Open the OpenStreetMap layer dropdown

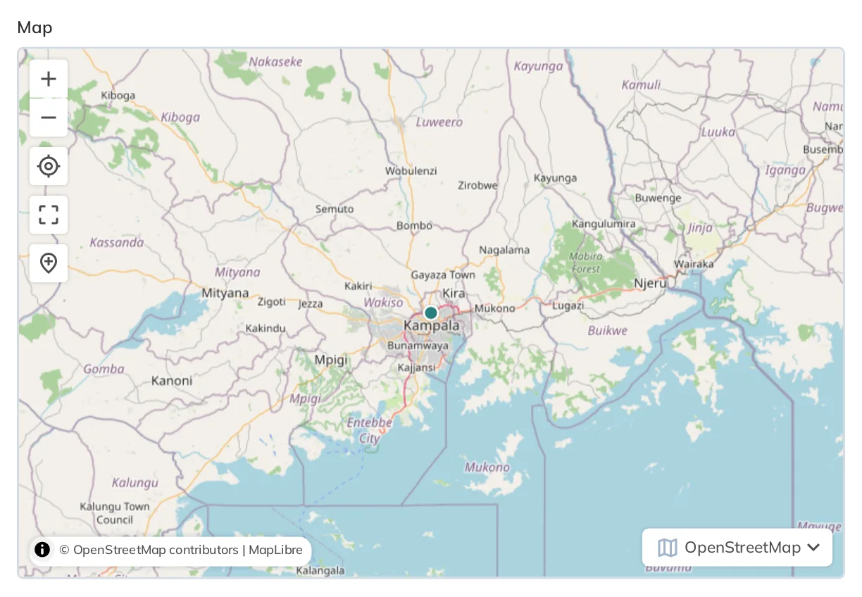point(737,548)
